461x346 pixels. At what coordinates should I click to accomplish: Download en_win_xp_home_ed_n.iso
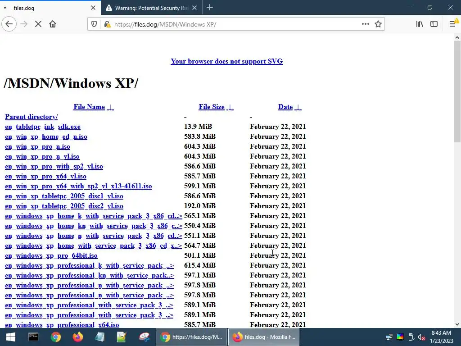coord(46,137)
